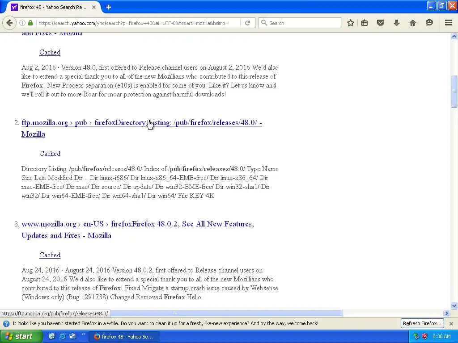This screenshot has width=458, height=343.
Task: Click horizontal scrollbar right arrow
Action: pos(446,313)
